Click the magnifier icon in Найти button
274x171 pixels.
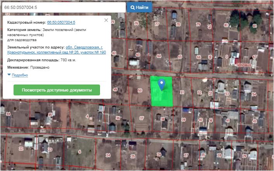[133, 7]
